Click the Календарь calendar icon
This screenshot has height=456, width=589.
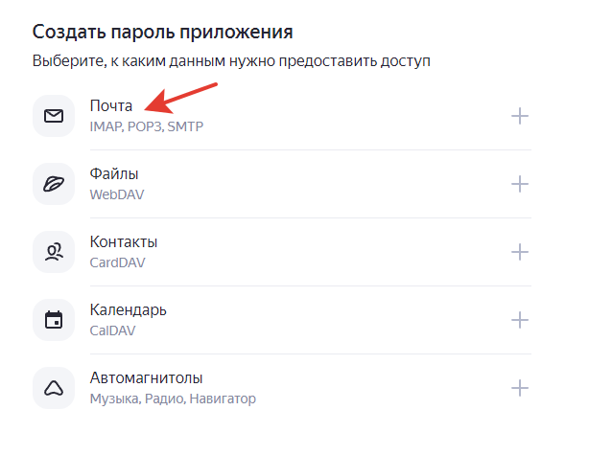(54, 320)
